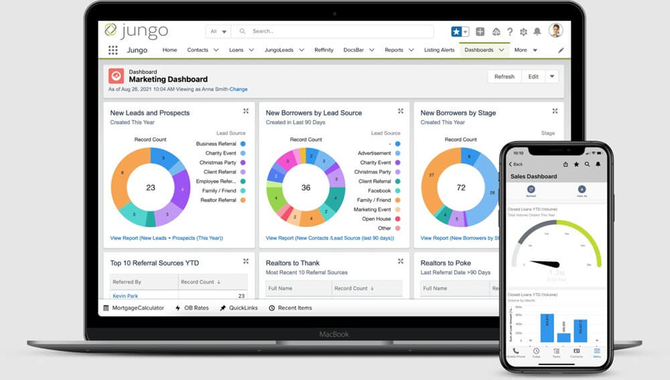Open Recent Items in the utility bar
Image resolution: width=670 pixels, height=380 pixels.
click(x=291, y=308)
